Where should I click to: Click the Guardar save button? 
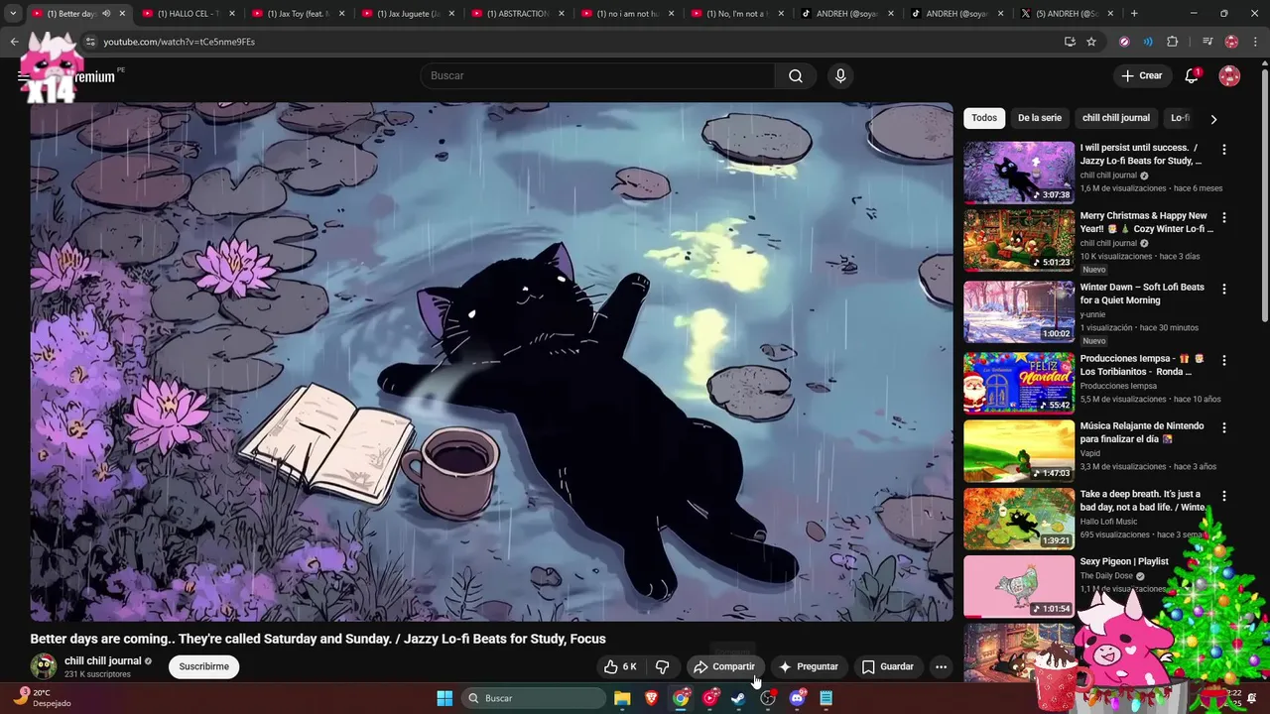pos(888,666)
